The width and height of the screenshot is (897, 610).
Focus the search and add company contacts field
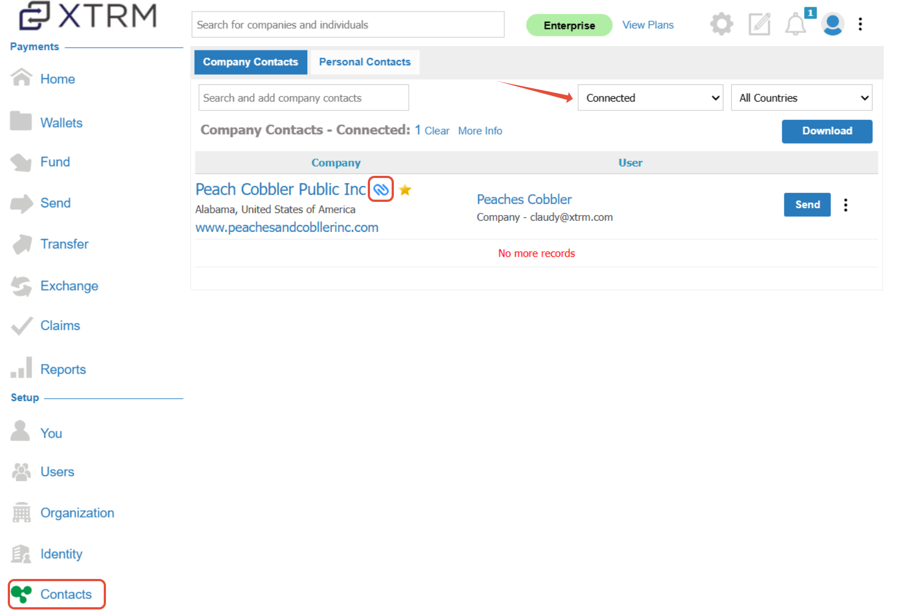click(303, 98)
